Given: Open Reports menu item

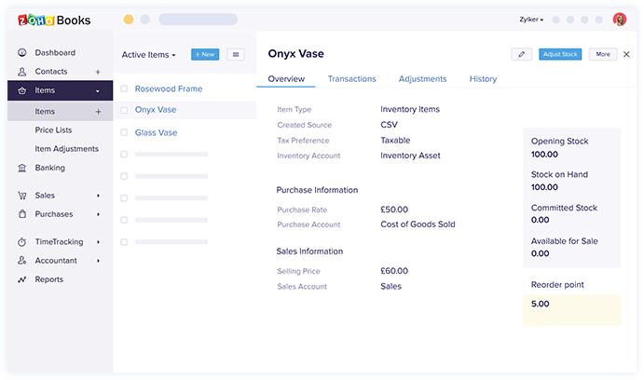Looking at the screenshot, I should pos(48,279).
